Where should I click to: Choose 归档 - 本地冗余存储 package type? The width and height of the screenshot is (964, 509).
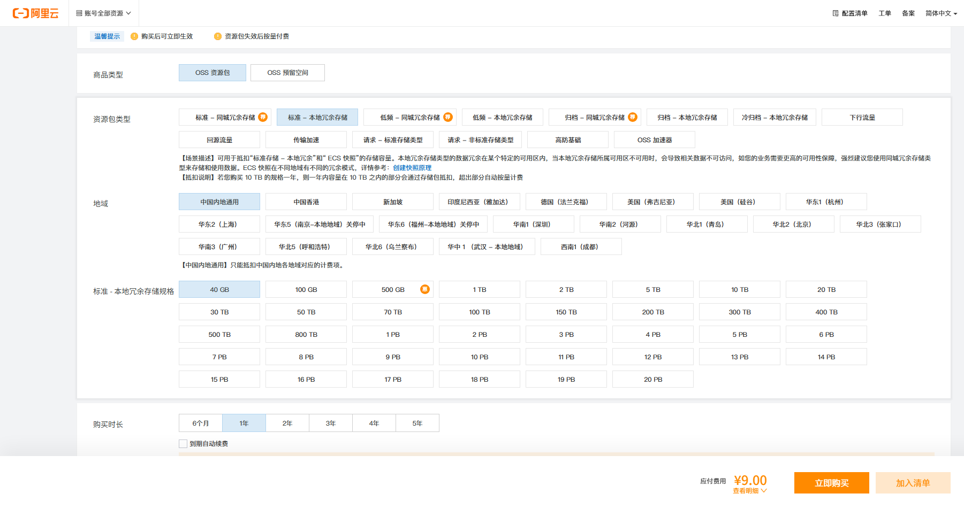tap(687, 117)
